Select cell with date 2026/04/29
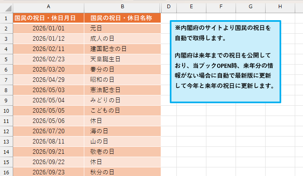The width and height of the screenshot is (303, 176). 49,80
